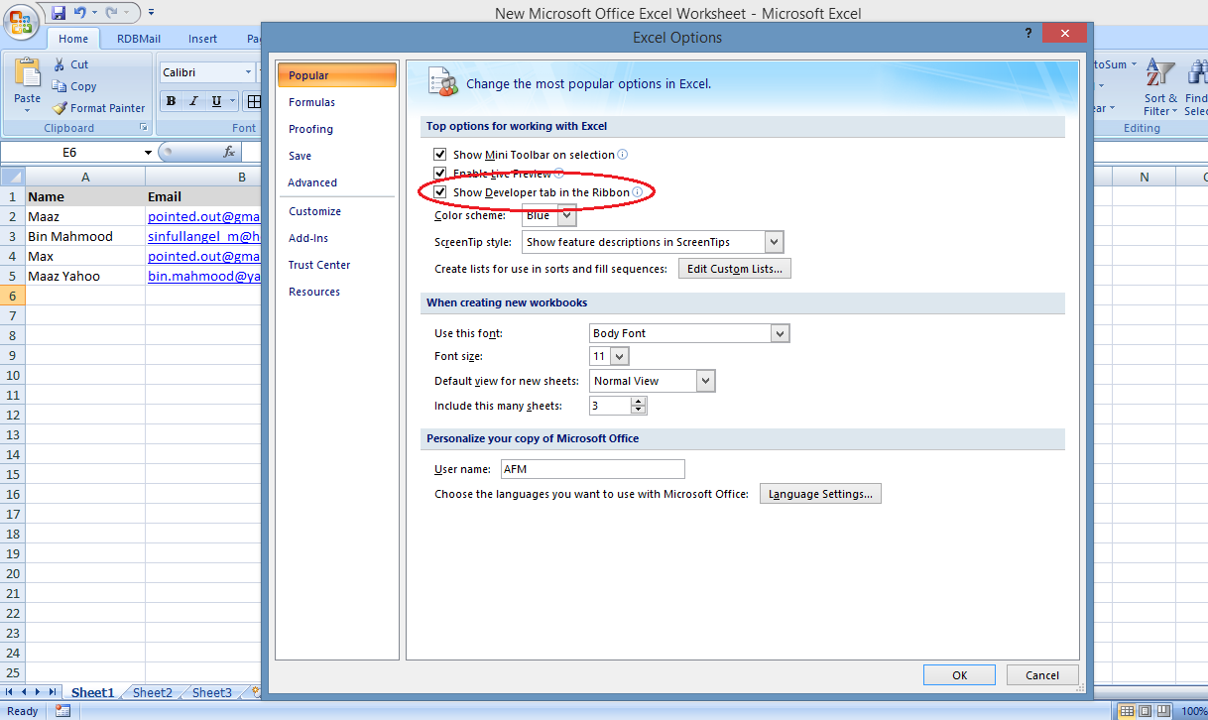Viewport: 1208px width, 720px height.
Task: Toggle Show Mini Toolbar on selection
Action: click(440, 155)
